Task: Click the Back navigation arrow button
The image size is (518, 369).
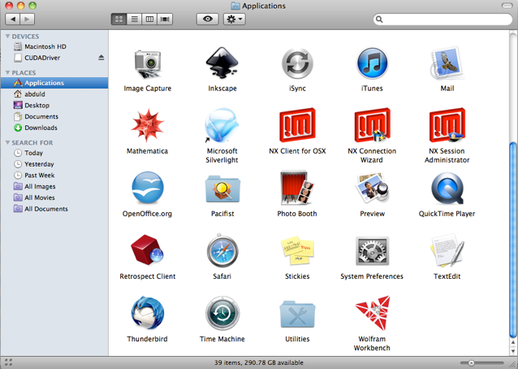Action: (x=11, y=19)
